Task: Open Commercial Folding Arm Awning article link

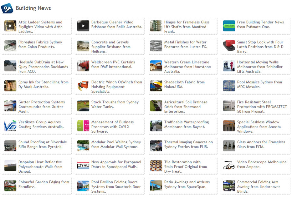Action: click(259, 186)
